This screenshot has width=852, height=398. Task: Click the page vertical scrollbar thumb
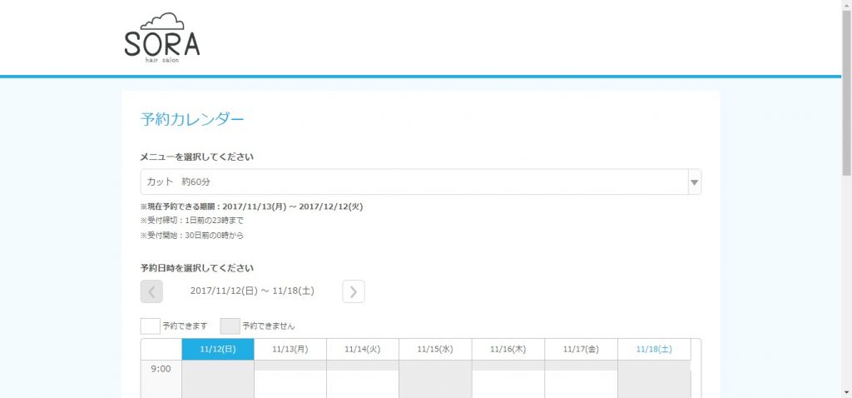tap(846, 92)
